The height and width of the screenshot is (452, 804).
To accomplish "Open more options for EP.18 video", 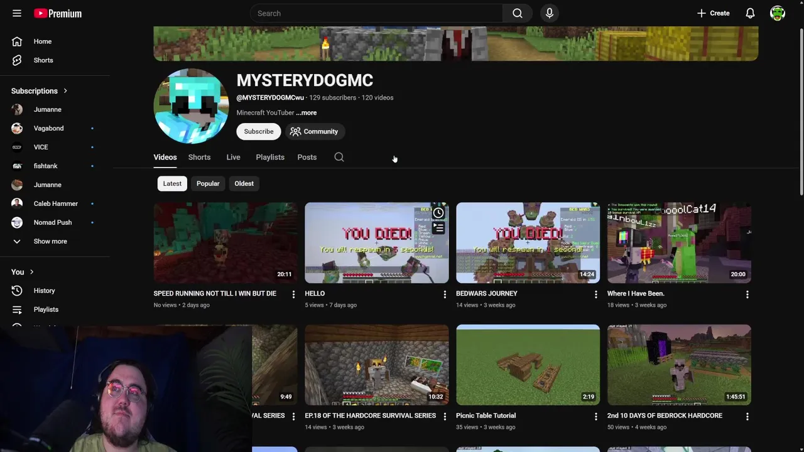I will click(445, 416).
